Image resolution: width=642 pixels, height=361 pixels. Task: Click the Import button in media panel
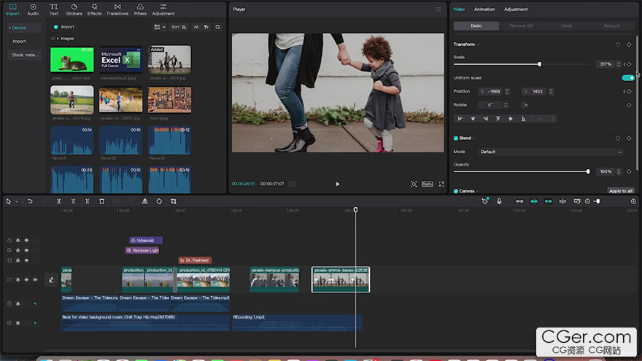coord(64,27)
